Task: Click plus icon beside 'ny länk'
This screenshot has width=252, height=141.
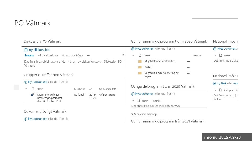Action: click(x=215, y=84)
